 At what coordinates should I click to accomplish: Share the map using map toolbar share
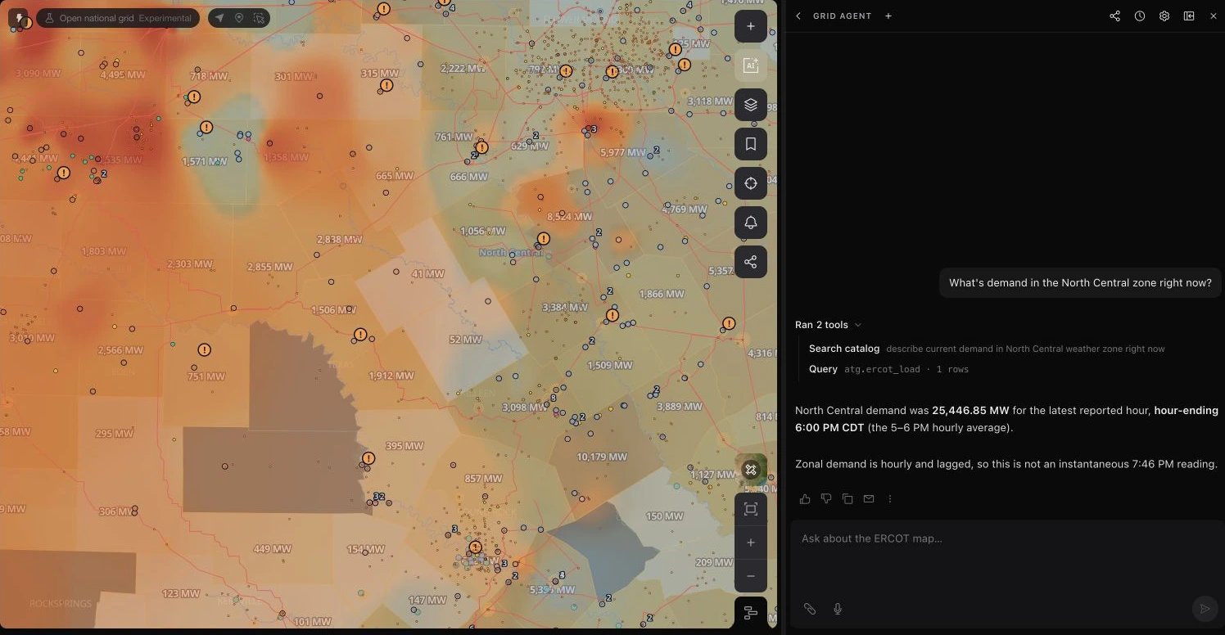click(x=751, y=262)
